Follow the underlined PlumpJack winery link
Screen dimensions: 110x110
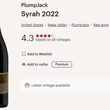(x=80, y=25)
